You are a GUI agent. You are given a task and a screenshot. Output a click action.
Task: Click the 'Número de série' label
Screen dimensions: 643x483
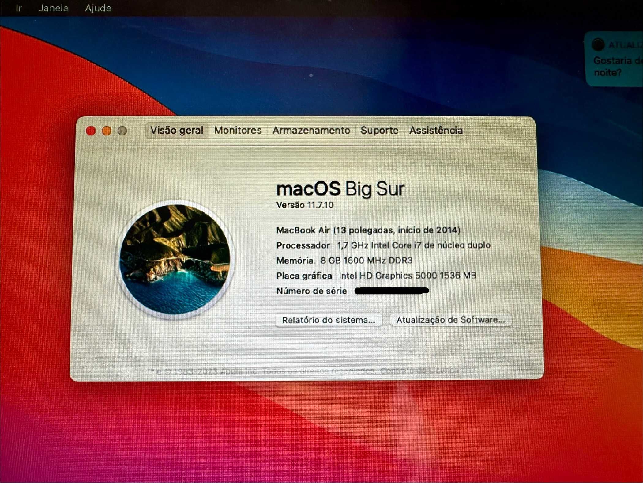tap(312, 291)
